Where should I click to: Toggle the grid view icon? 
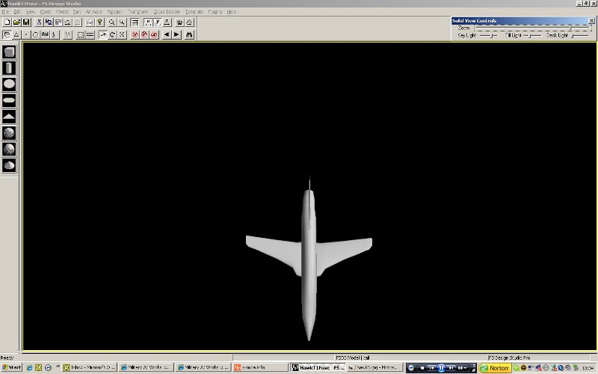click(135, 22)
